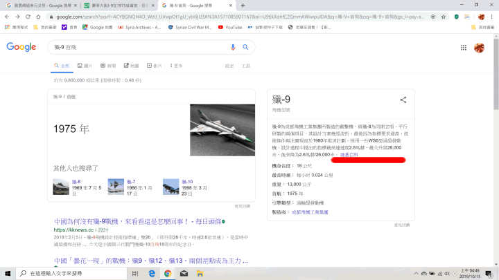Screen dimensions: 499x280
Task: Open the 設定 search settings
Action: [229, 66]
